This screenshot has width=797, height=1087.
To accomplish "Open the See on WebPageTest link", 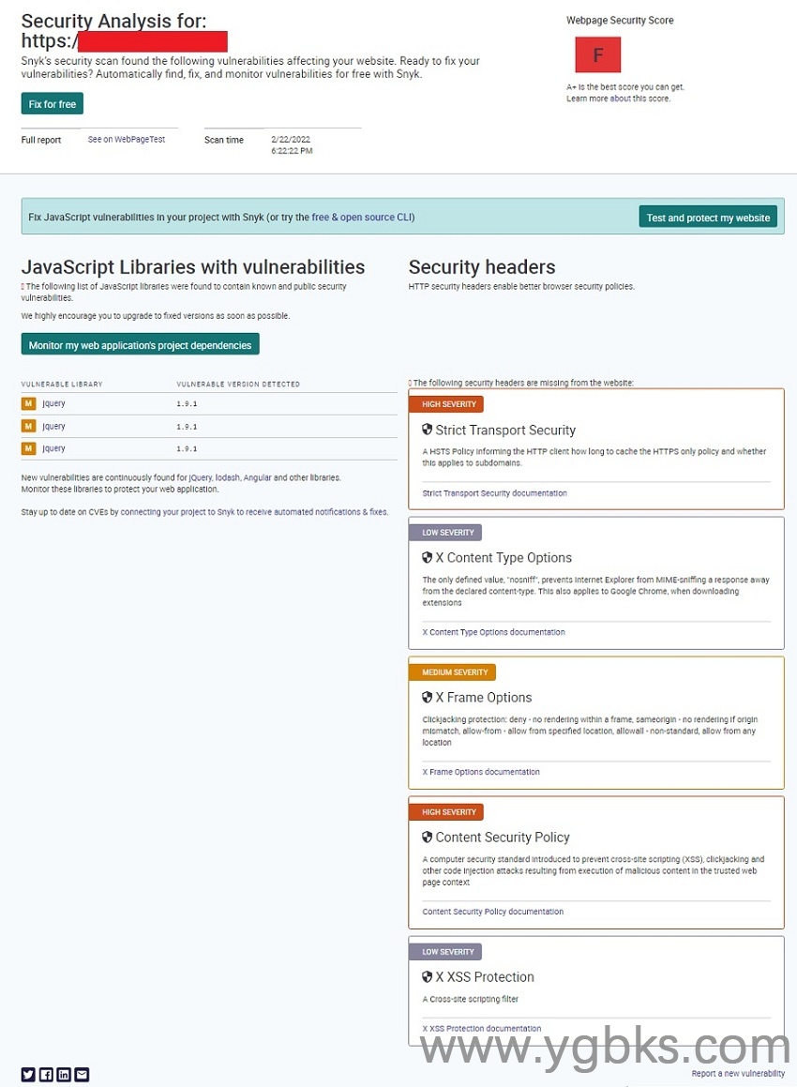I will point(127,140).
